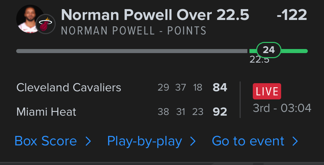
Task: Click the Cavaliers total score 84
Action: [220, 88]
